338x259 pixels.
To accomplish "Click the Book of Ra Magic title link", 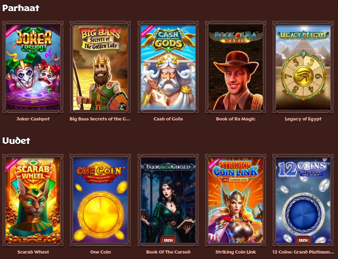I will (x=236, y=119).
